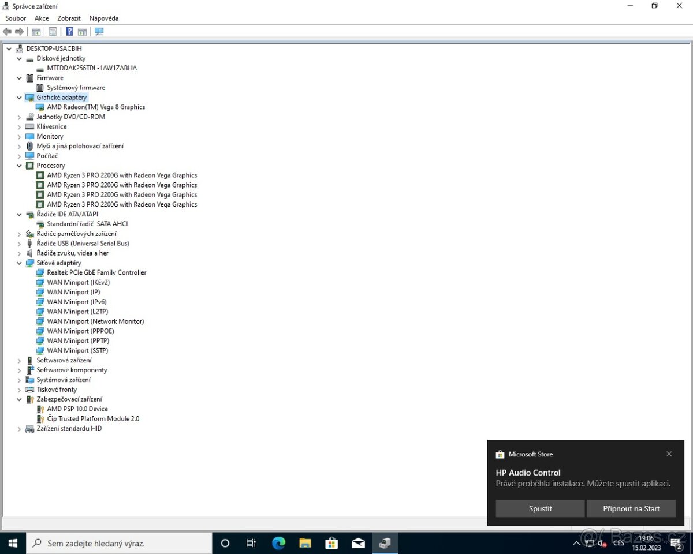Click Připnout na Start in the notification

[x=631, y=508]
